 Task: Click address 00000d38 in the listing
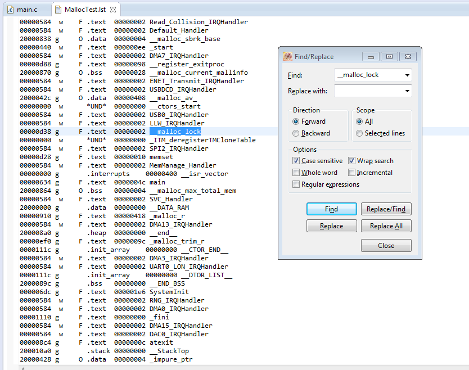(35, 132)
